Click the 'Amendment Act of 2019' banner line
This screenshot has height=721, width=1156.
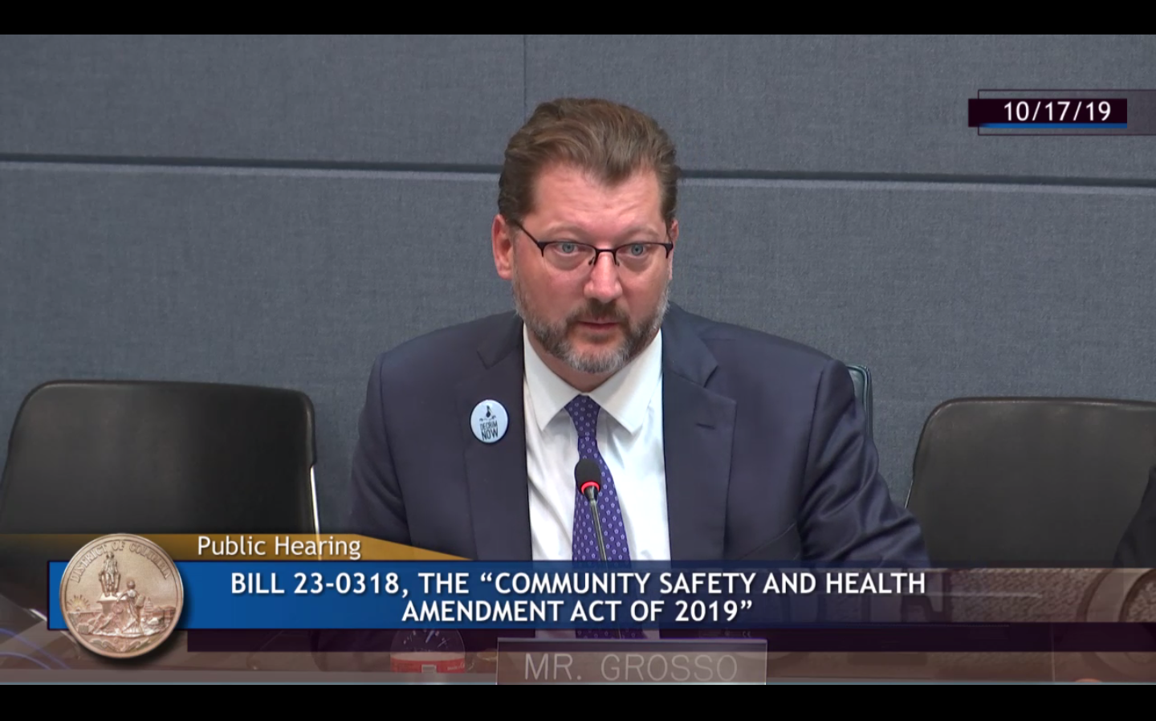(577, 612)
